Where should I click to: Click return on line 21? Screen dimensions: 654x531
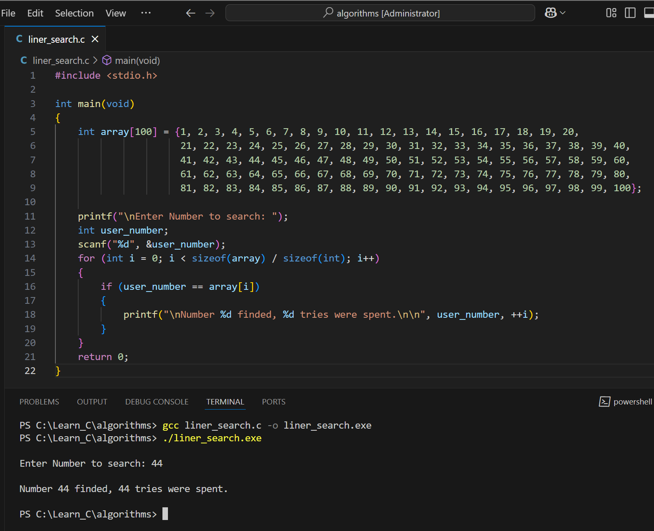click(95, 357)
